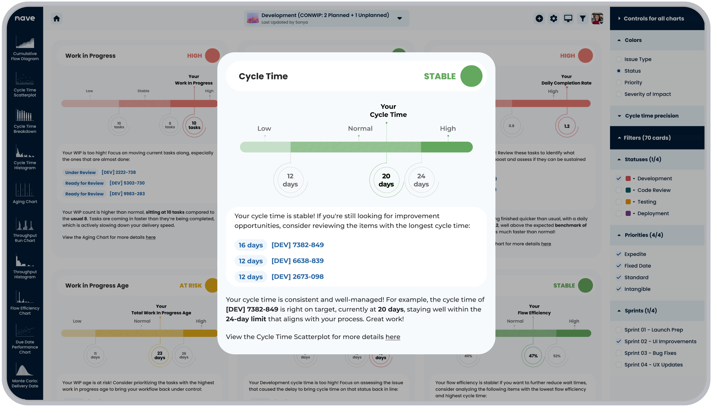
Task: Select the Cycle Time Scatterplot icon
Action: coord(24,84)
